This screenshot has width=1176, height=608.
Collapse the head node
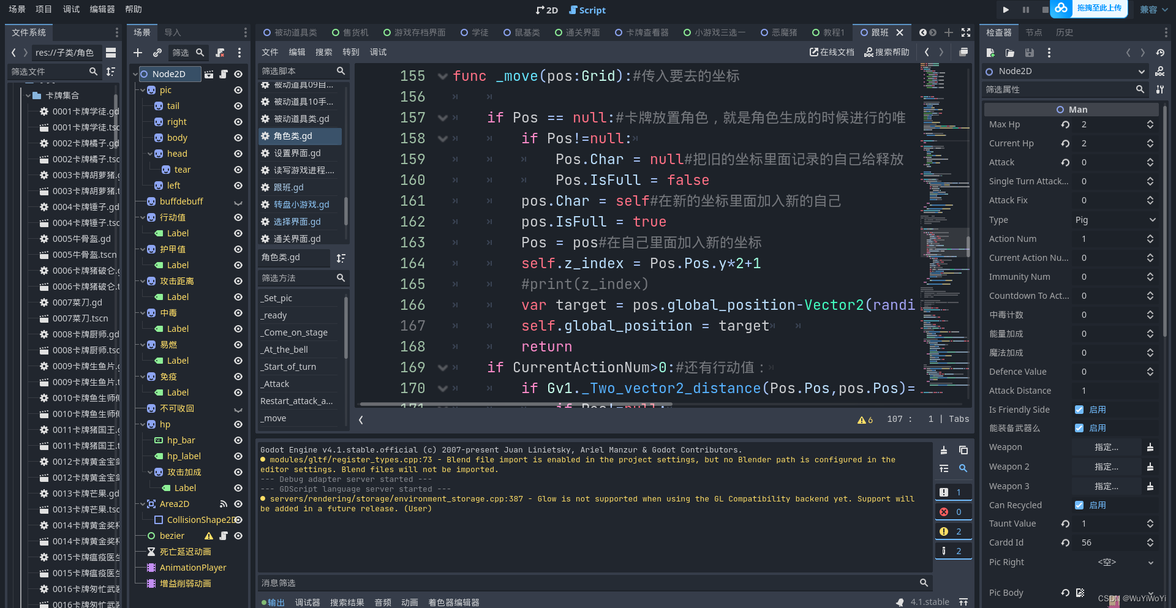pyautogui.click(x=150, y=154)
